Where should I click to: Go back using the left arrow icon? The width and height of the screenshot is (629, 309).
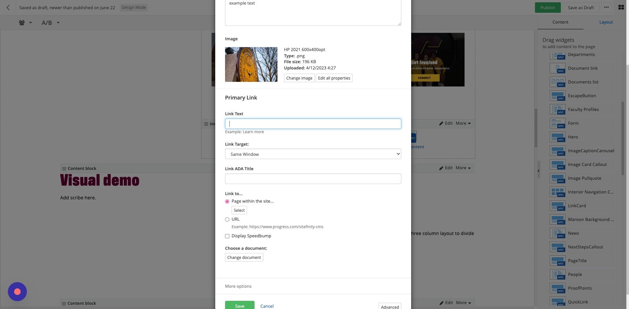(8, 8)
